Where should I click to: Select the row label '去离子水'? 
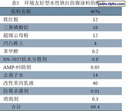[x=13, y=75]
